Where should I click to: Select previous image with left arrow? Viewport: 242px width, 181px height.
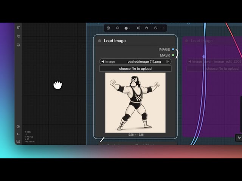click(103, 61)
